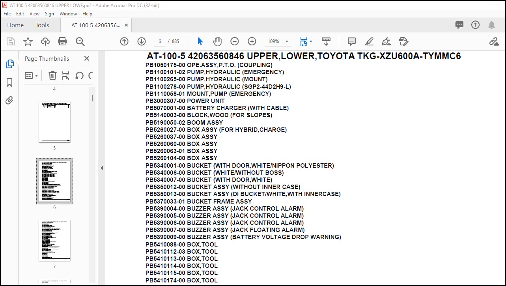Click the line PB5140003-00 BLOCK,WOOD
The image size is (506, 286).
pos(209,115)
